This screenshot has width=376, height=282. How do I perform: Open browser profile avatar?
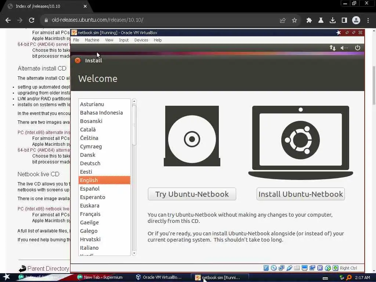pyautogui.click(x=356, y=20)
